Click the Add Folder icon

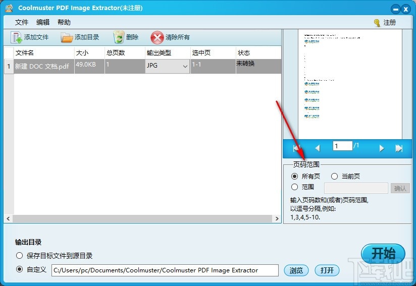[x=66, y=37]
